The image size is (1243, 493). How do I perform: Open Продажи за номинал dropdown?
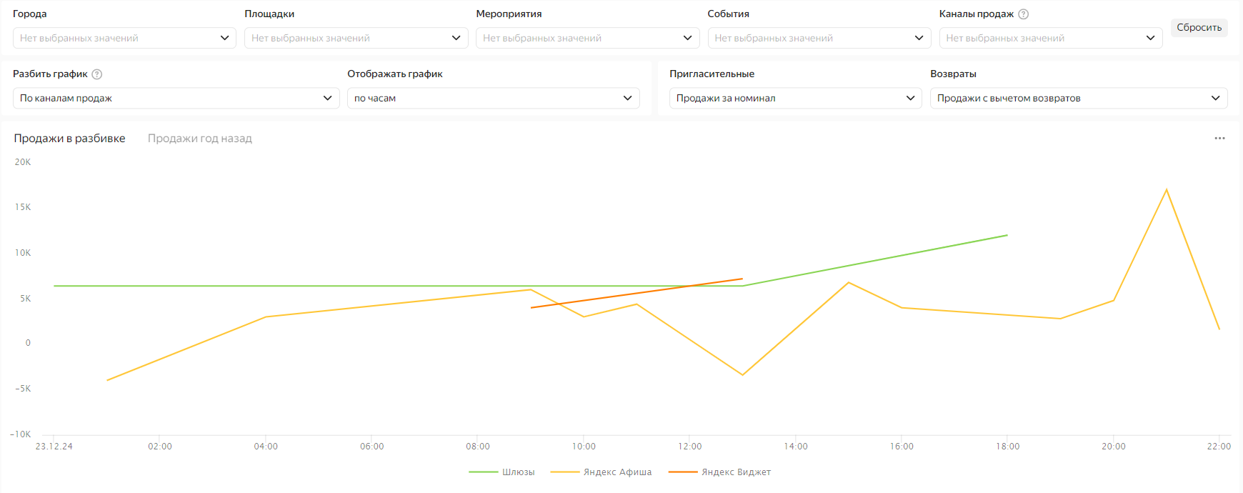point(795,98)
